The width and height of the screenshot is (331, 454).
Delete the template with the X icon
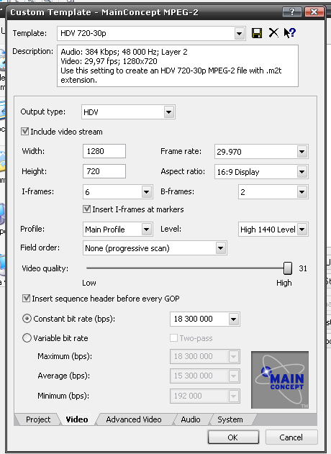pyautogui.click(x=273, y=32)
